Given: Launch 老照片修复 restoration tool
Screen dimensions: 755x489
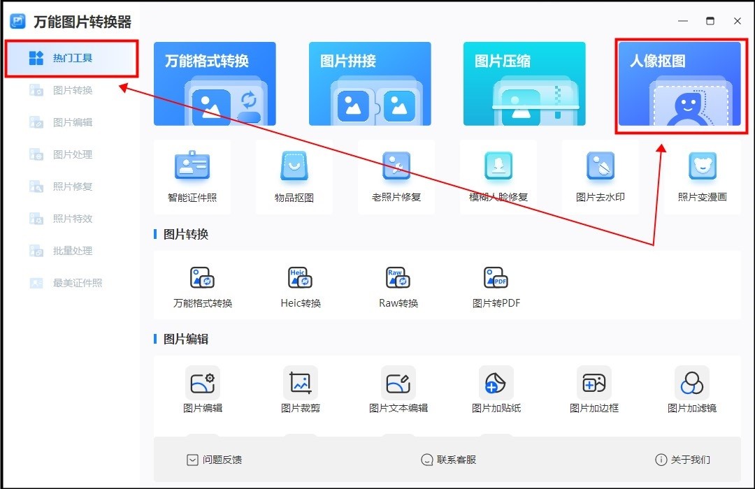Looking at the screenshot, I should (x=396, y=175).
